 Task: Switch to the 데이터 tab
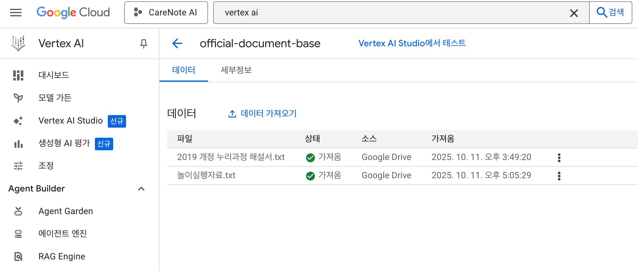184,70
